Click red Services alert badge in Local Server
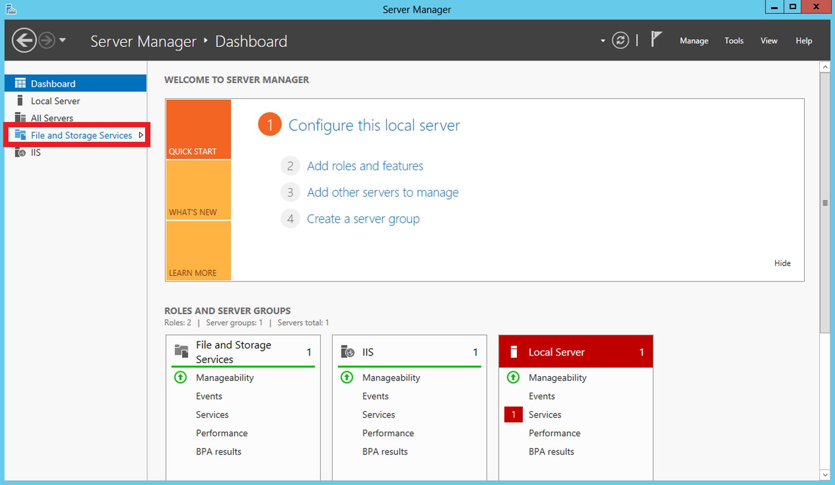This screenshot has width=835, height=485. point(513,414)
